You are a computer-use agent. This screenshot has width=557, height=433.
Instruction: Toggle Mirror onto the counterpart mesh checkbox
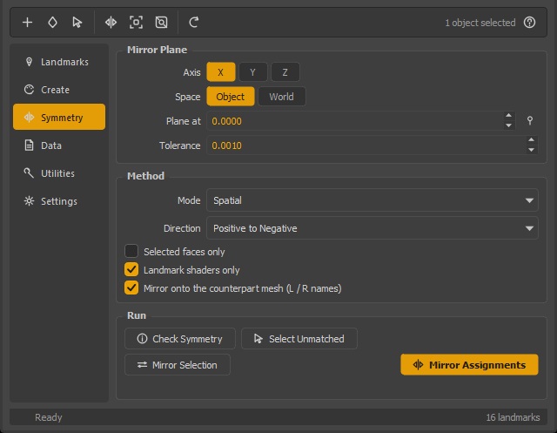pyautogui.click(x=131, y=288)
